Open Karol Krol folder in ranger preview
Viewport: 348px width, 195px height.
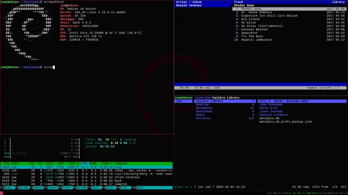pyautogui.click(x=268, y=108)
